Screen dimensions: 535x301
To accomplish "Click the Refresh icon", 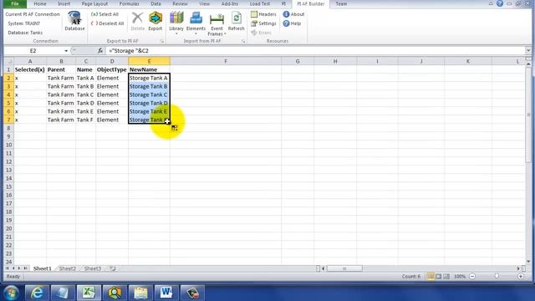I will [x=236, y=21].
